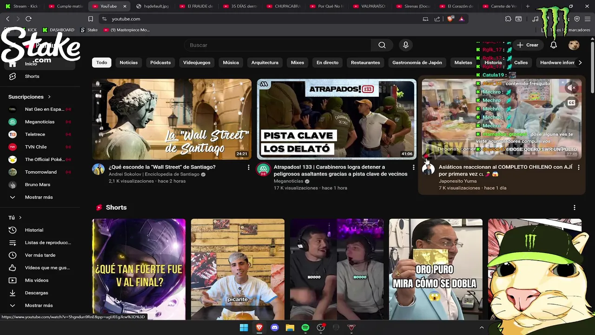The height and width of the screenshot is (335, 595).
Task: Close the active YouTube browser tab
Action: 125,6
